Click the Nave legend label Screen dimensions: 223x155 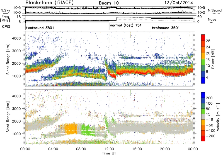coord(212,19)
